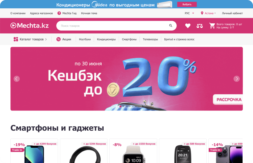Viewport: 253px width, 163px height.
Task: Click the Поиск товаров search field
Action: pyautogui.click(x=116, y=26)
